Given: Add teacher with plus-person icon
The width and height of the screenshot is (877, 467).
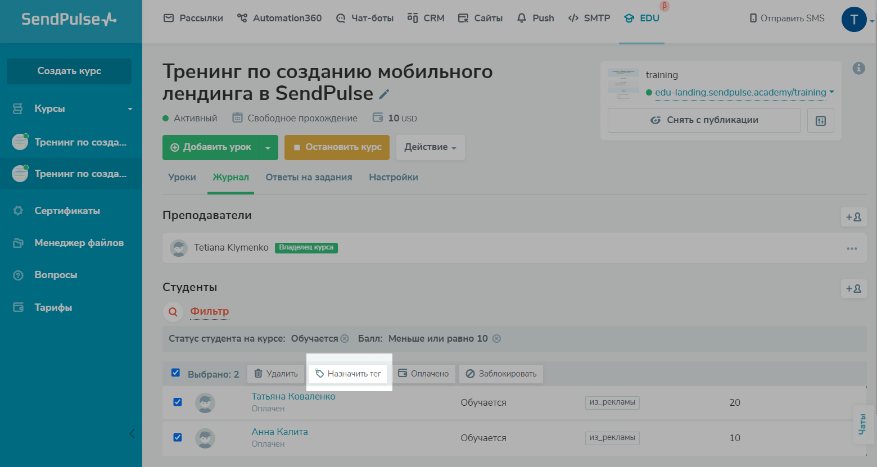Looking at the screenshot, I should [853, 217].
